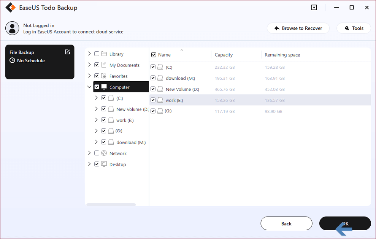Open the title bar dropdown menu icon

pyautogui.click(x=314, y=8)
